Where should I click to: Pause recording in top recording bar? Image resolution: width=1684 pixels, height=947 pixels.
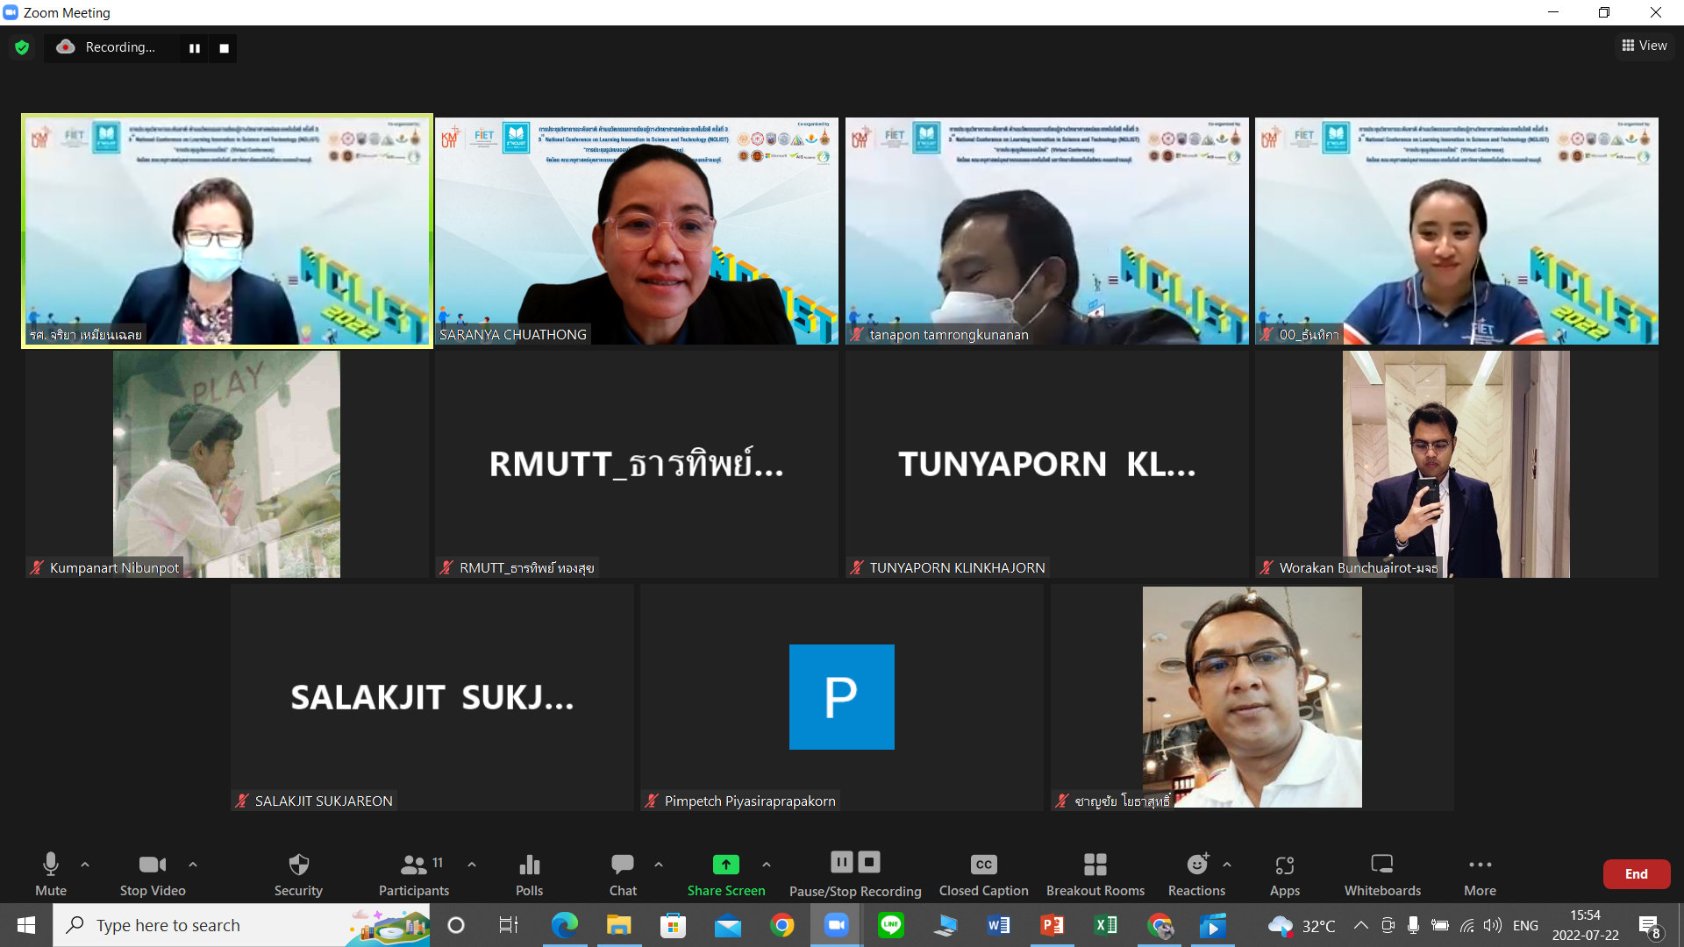(195, 48)
